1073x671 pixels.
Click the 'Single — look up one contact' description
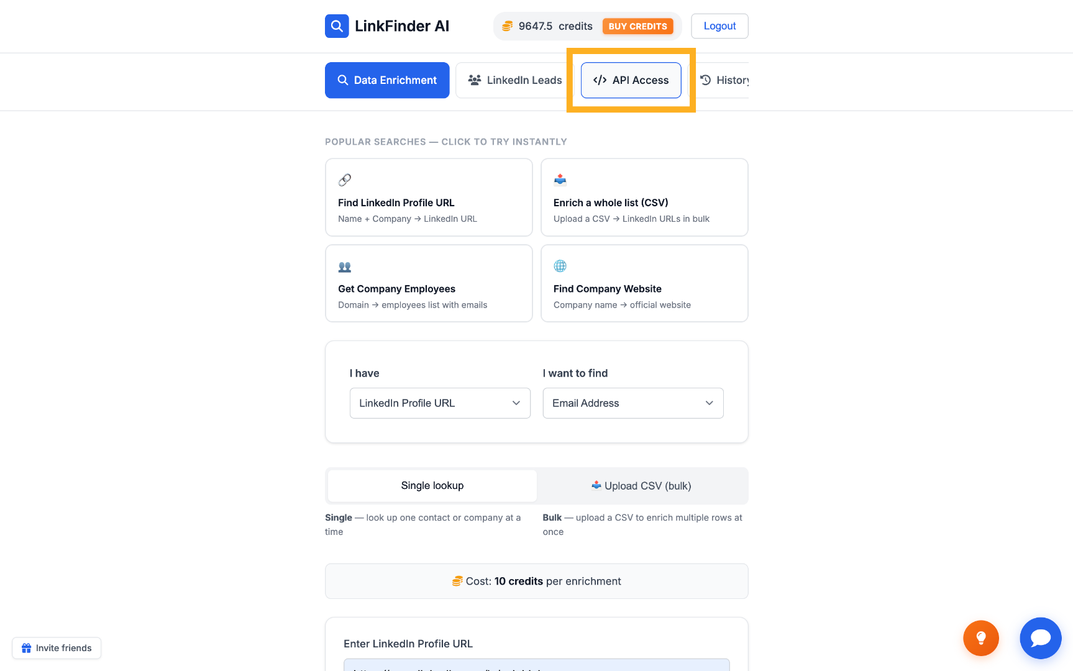pos(423,524)
